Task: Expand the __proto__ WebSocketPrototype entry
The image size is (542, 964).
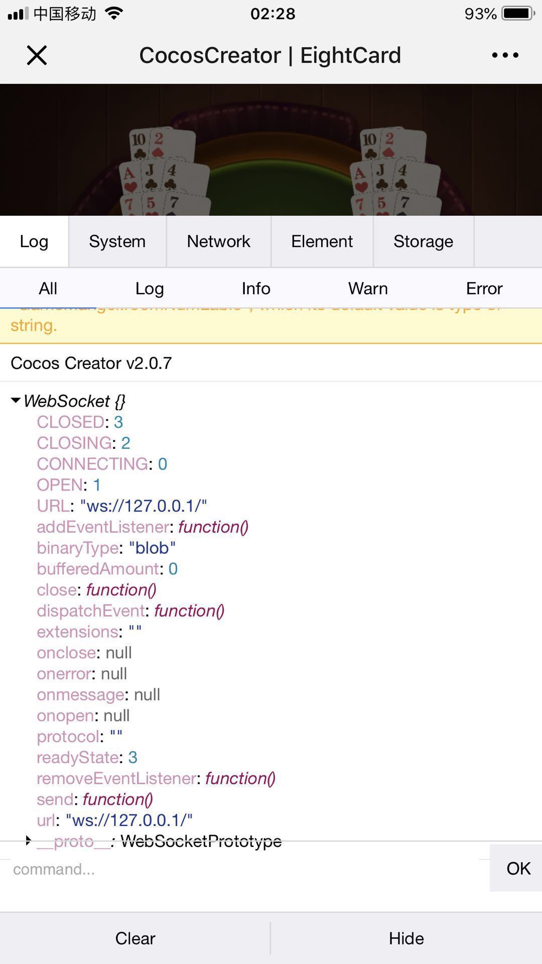Action: 29,840
